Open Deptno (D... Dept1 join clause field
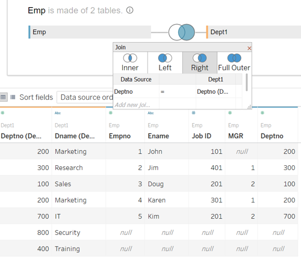301x259 pixels. (x=216, y=91)
